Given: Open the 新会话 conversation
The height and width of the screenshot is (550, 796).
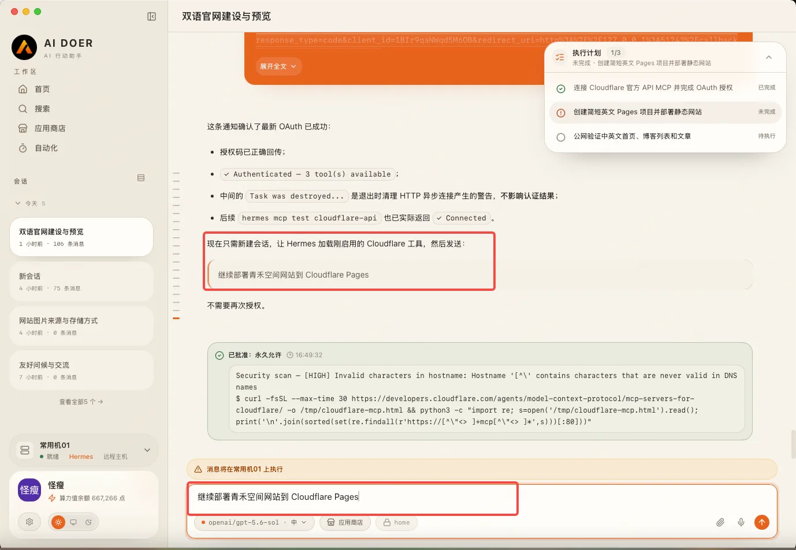Looking at the screenshot, I should 81,282.
